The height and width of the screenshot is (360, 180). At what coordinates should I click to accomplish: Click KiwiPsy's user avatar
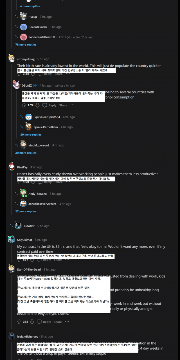(x=11, y=166)
